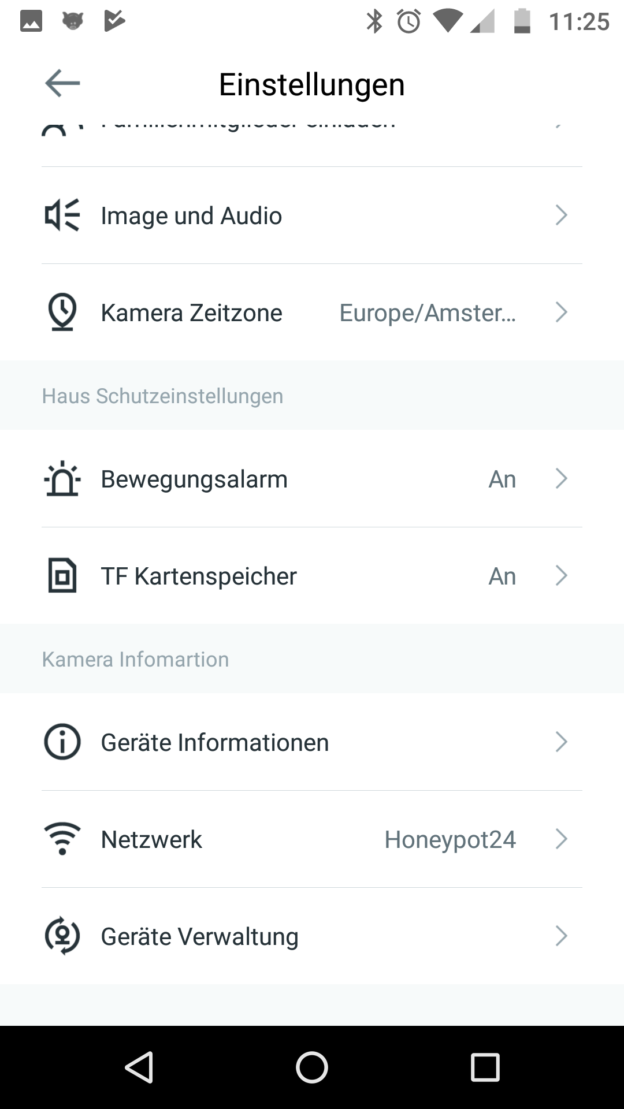Tap the speaker icon for Image und Audio

tap(62, 215)
